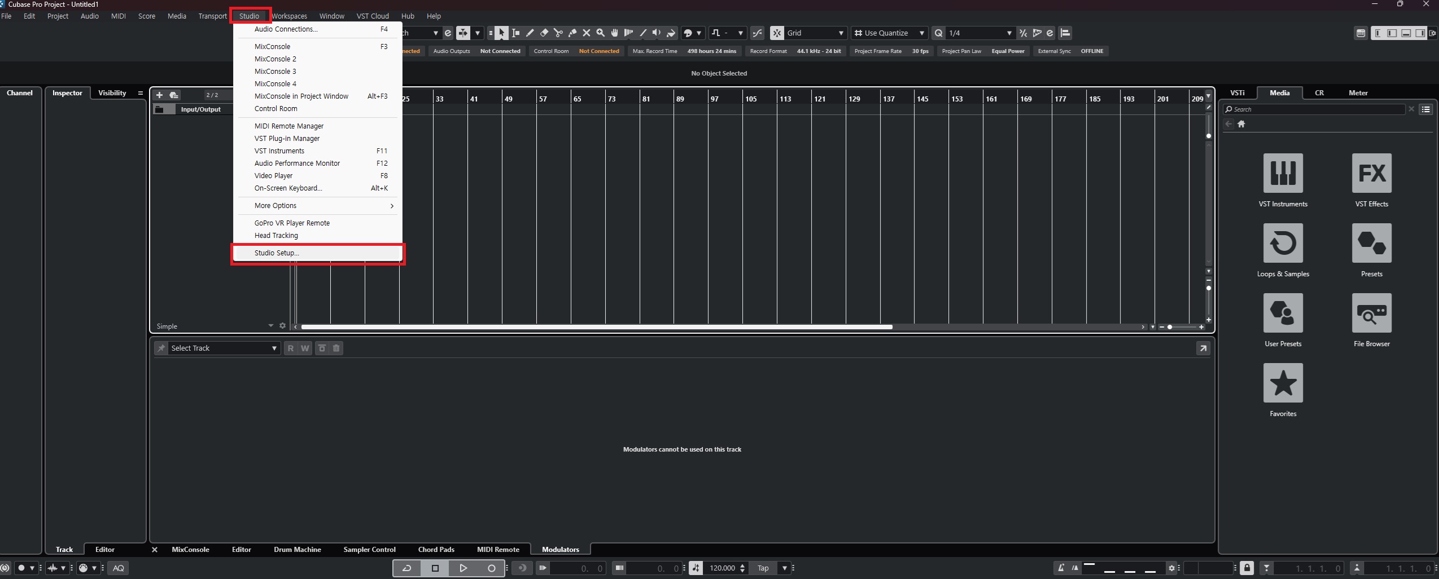Select the Object Selection arrow tool
The width and height of the screenshot is (1439, 579).
[501, 33]
